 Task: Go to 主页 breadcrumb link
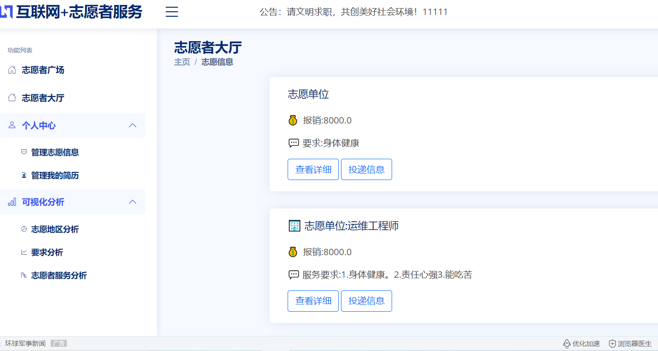(182, 62)
